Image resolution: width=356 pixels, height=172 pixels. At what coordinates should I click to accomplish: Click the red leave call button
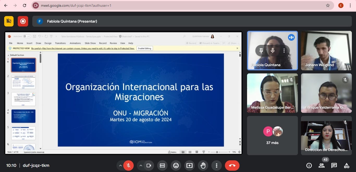[x=232, y=166]
